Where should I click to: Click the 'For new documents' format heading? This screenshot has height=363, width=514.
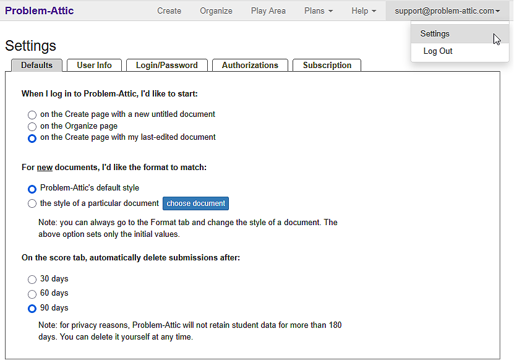point(114,168)
